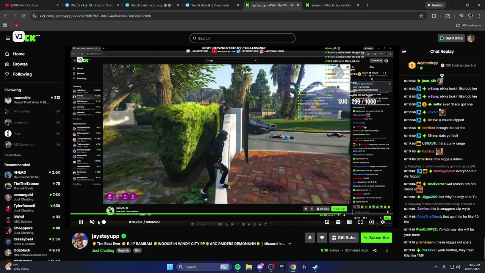Switch the player to theater mode
The image size is (485, 273).
click(349, 222)
